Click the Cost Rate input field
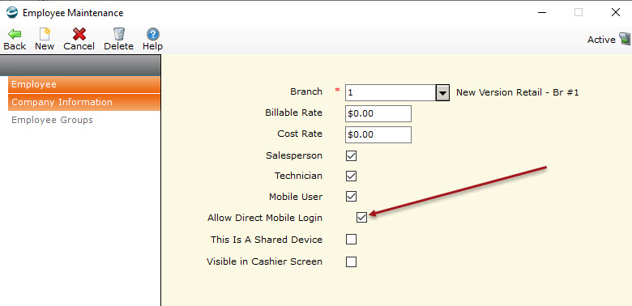This screenshot has width=632, height=306. click(378, 134)
